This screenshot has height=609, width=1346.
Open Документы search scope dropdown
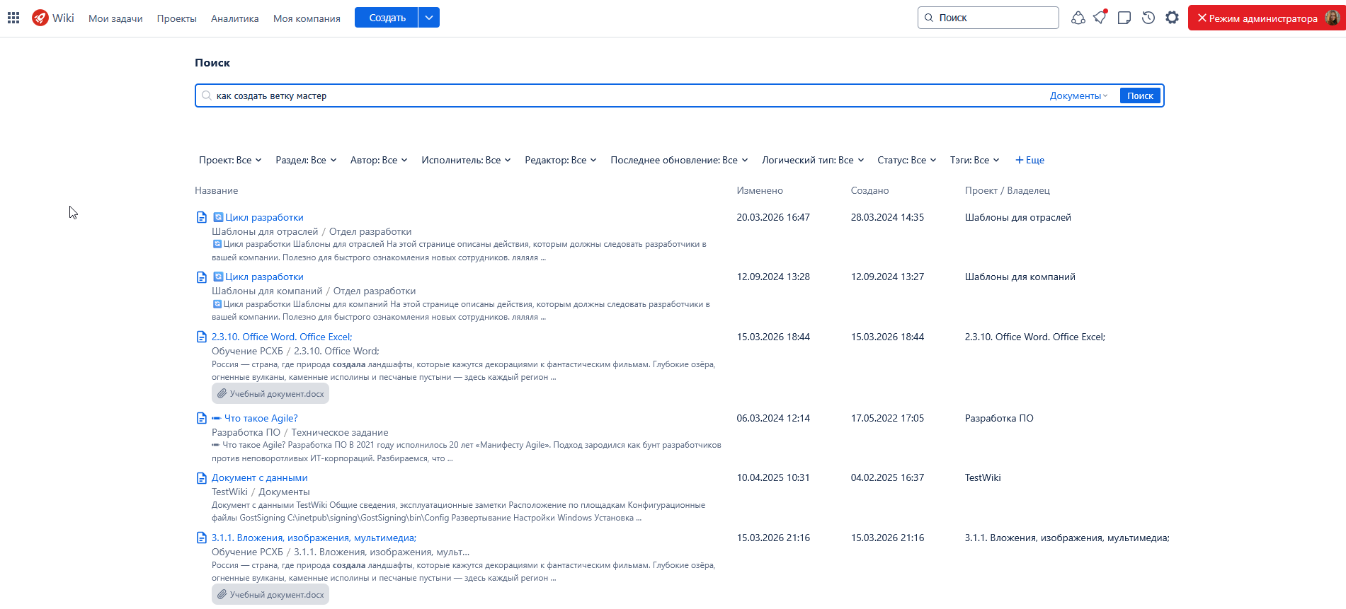click(1078, 96)
